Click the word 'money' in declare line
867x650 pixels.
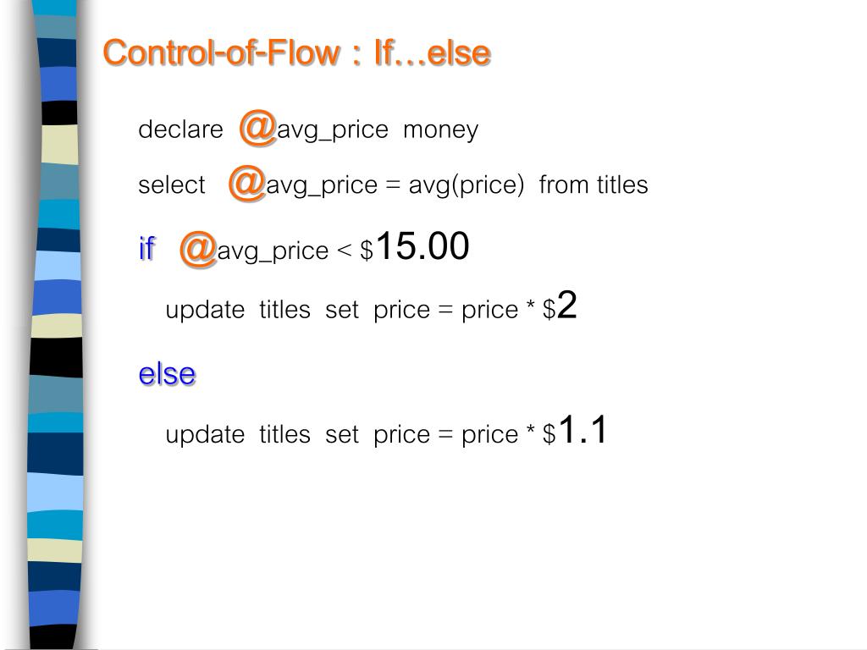pos(440,131)
